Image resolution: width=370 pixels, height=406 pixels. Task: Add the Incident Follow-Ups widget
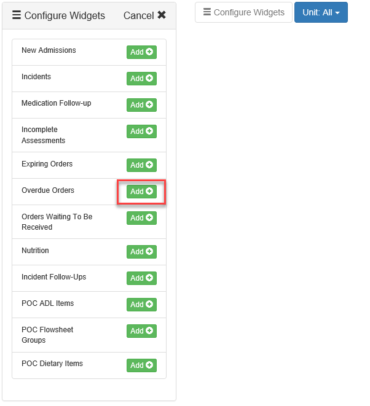[141, 278]
